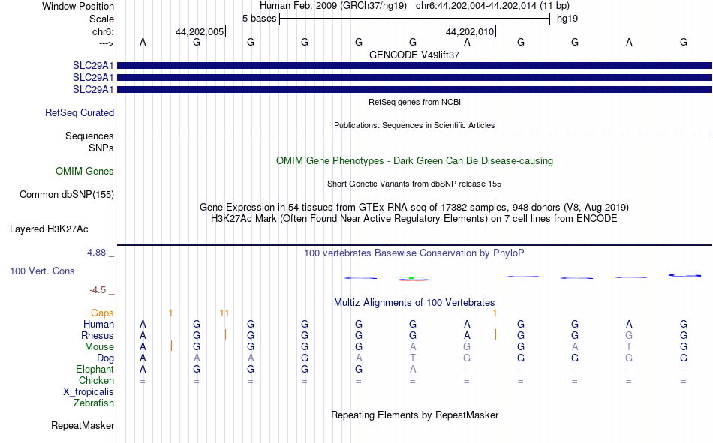Click the OMIM Genes side label

coord(84,172)
